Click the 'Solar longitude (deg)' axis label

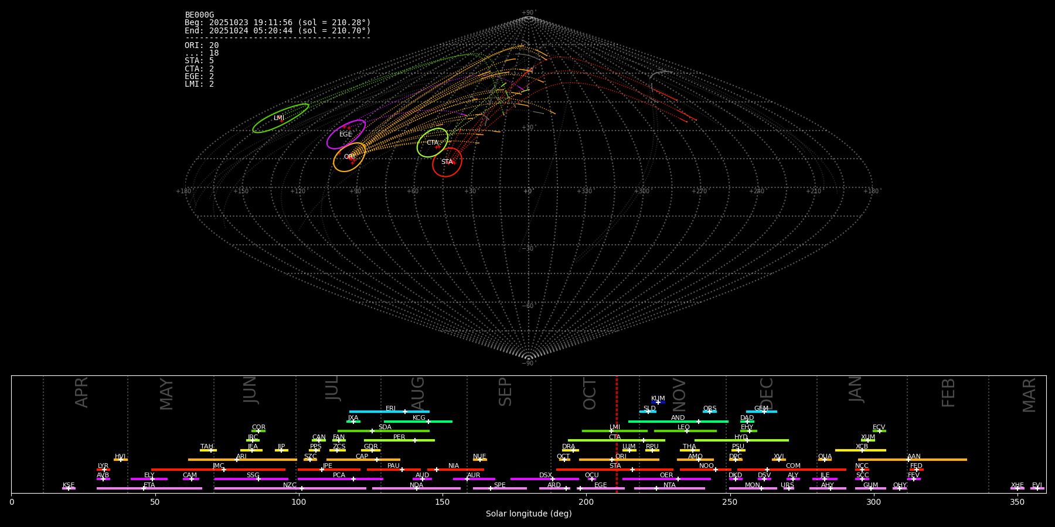pyautogui.click(x=529, y=514)
